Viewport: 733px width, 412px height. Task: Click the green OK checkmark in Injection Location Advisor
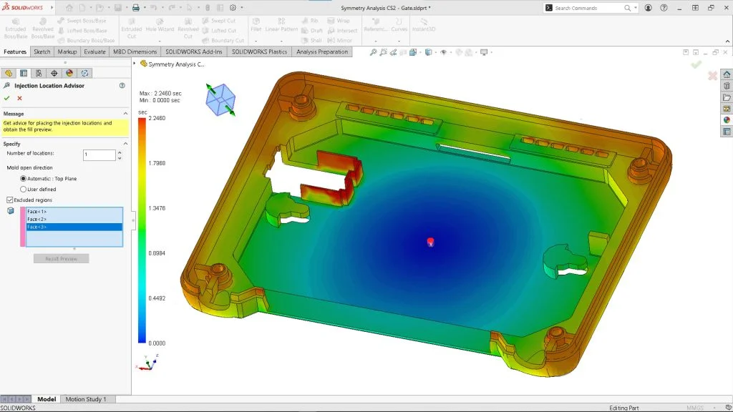coord(7,98)
